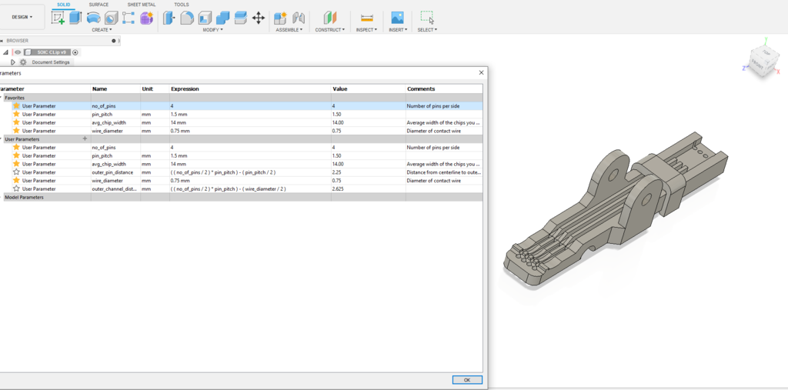Favorite the outer_pin_distance parameter star

click(x=16, y=172)
